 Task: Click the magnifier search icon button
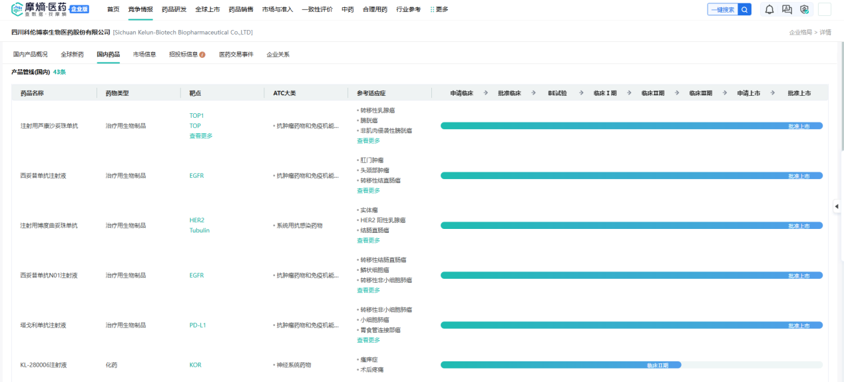pyautogui.click(x=745, y=9)
